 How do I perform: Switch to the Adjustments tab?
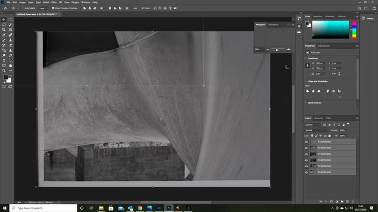[324, 46]
